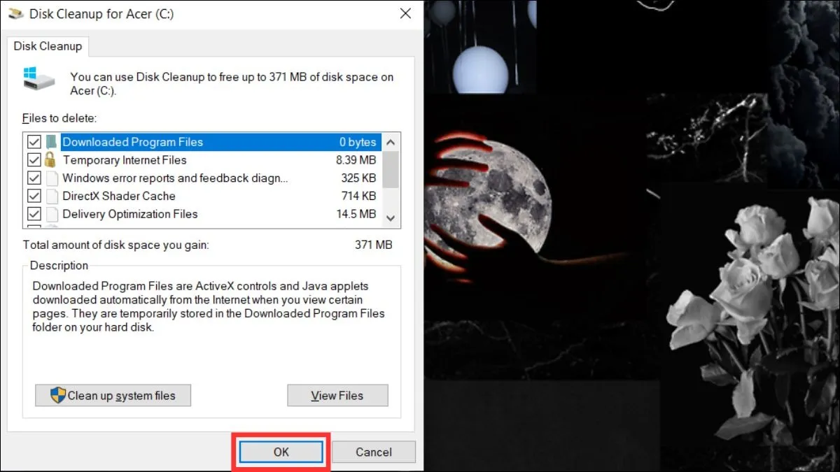Toggle the Delivery Optimization Files checkbox
This screenshot has width=840, height=472.
click(x=34, y=214)
